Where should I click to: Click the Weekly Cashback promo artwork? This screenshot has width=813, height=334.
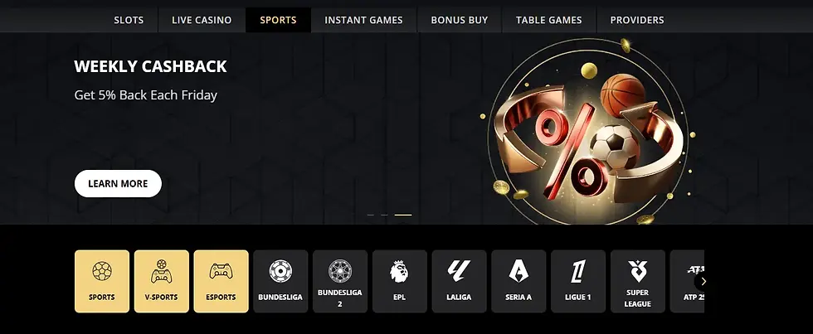coord(589,132)
